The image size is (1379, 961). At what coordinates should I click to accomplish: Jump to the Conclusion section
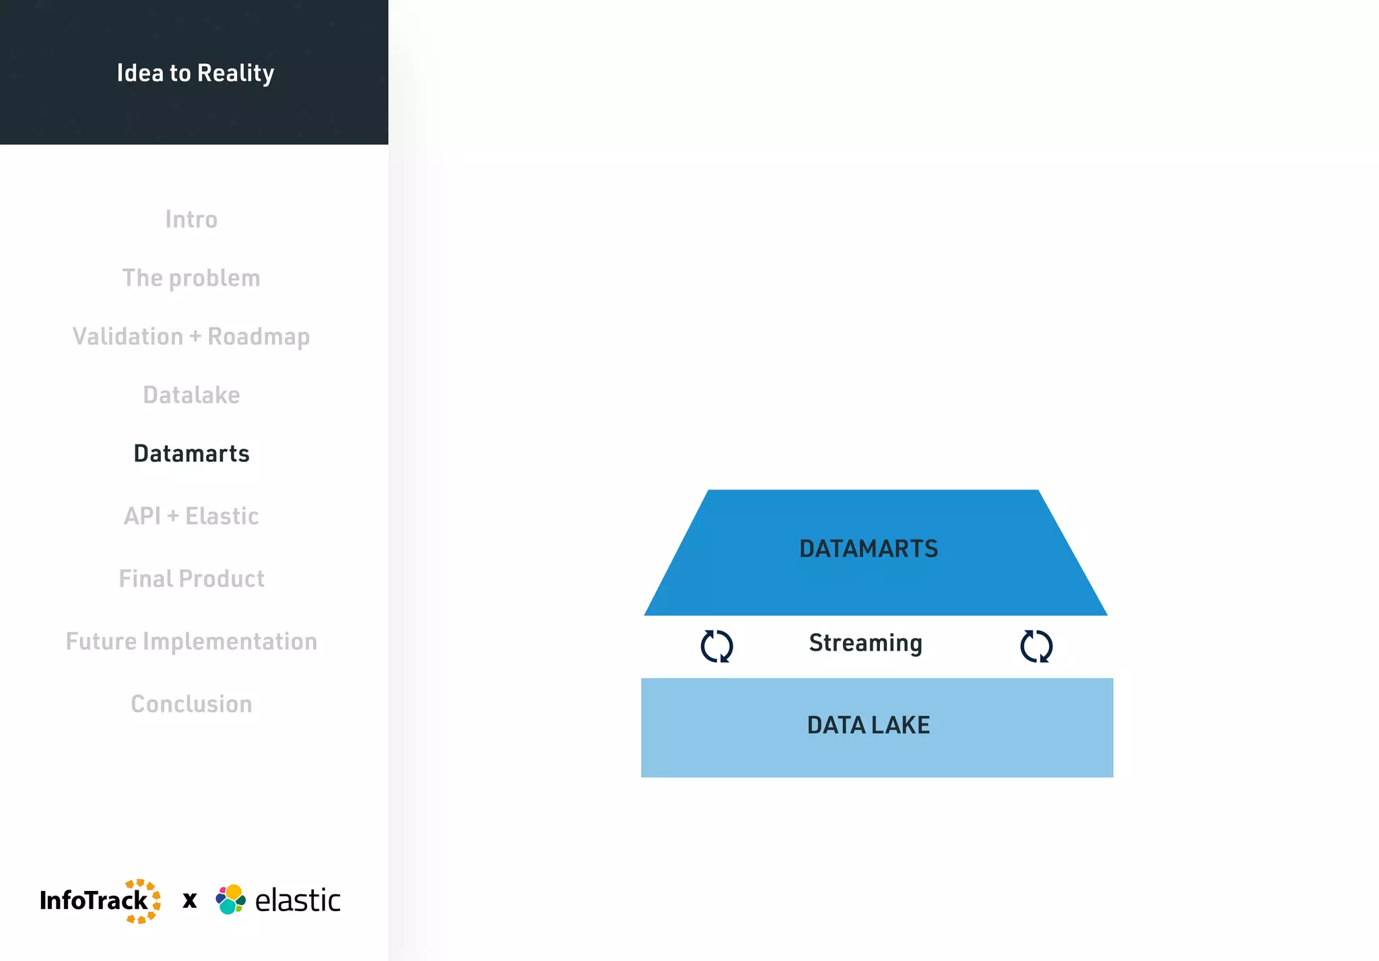pyautogui.click(x=191, y=704)
